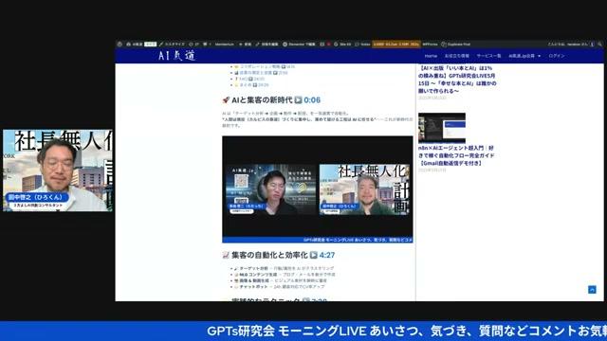Viewport: 607px width, 341px height.
Task: Jump to the 4:27 timestamp link
Action: pos(327,255)
